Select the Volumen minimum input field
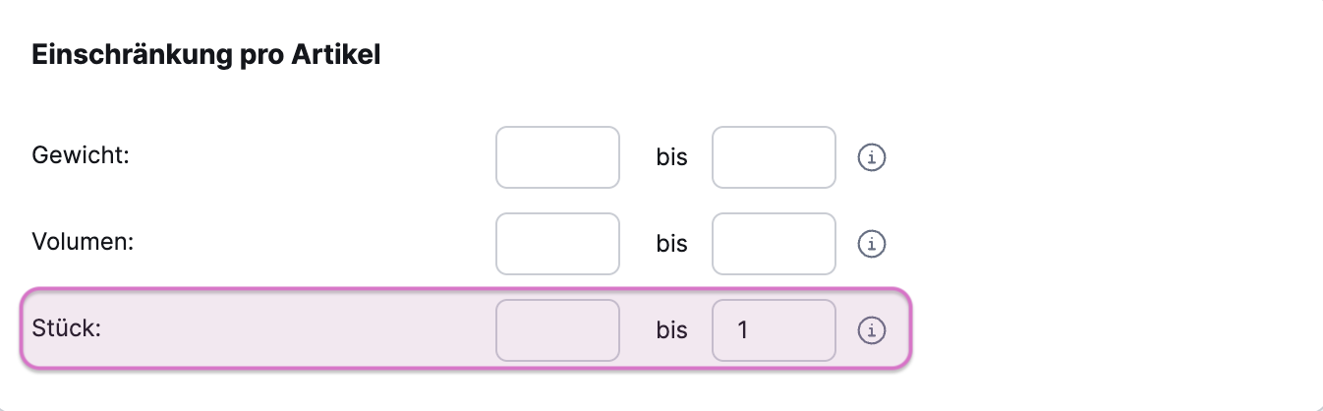Image resolution: width=1323 pixels, height=411 pixels. click(x=557, y=243)
